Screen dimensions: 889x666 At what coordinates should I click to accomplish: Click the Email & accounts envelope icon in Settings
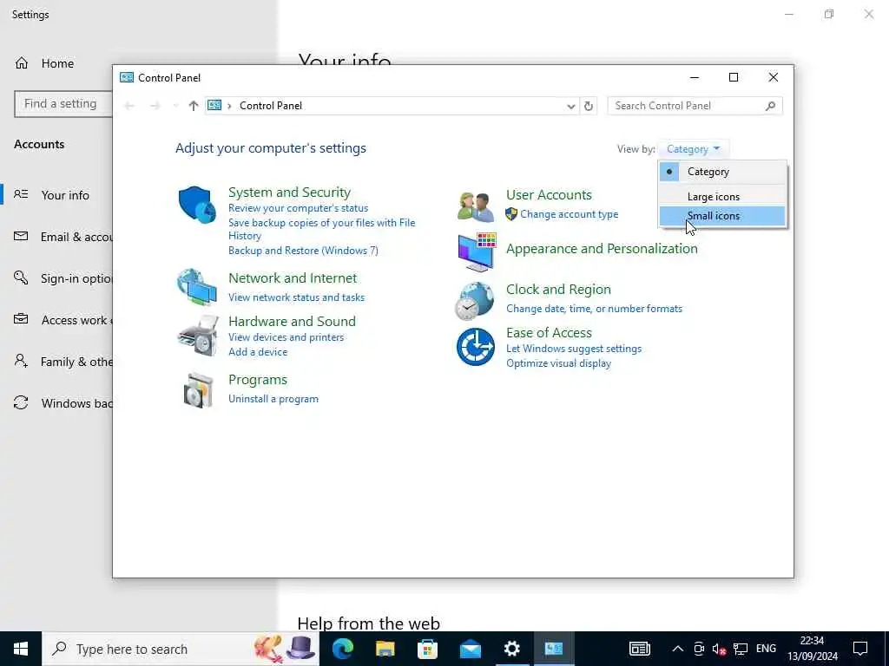click(x=21, y=236)
